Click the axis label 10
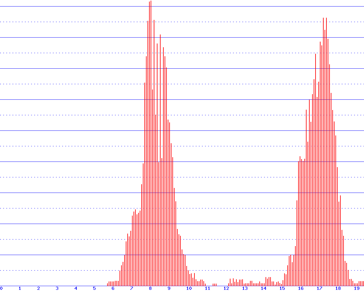Viewport: 364px width, 292px height. 189,289
